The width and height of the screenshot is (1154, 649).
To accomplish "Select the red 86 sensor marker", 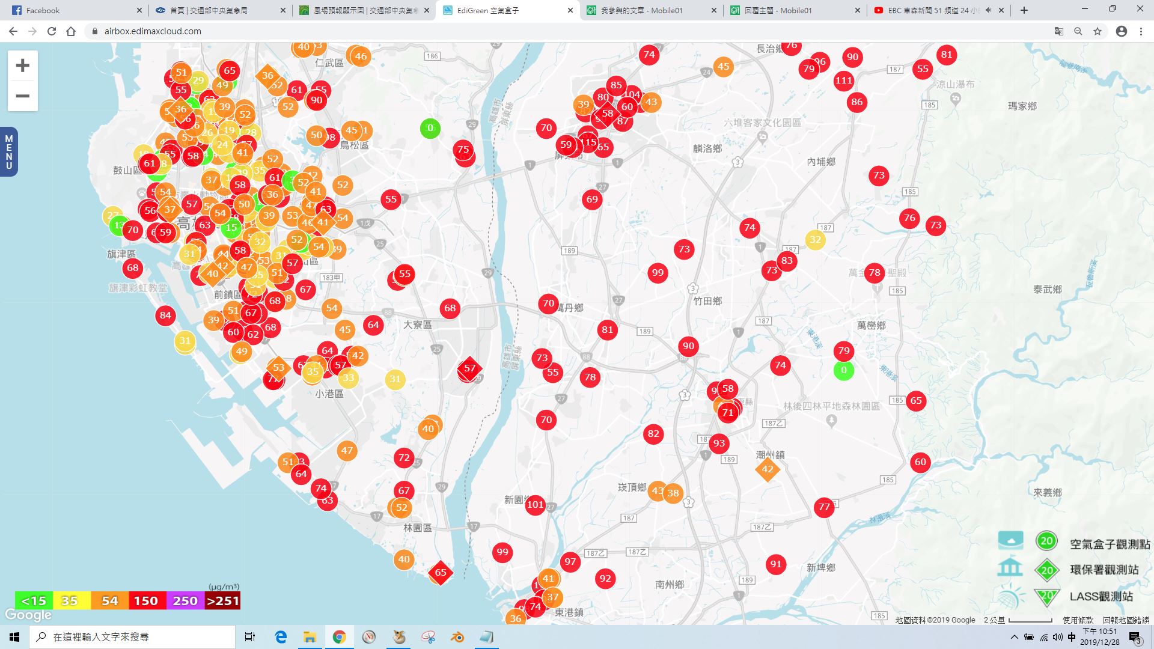I will tap(857, 102).
